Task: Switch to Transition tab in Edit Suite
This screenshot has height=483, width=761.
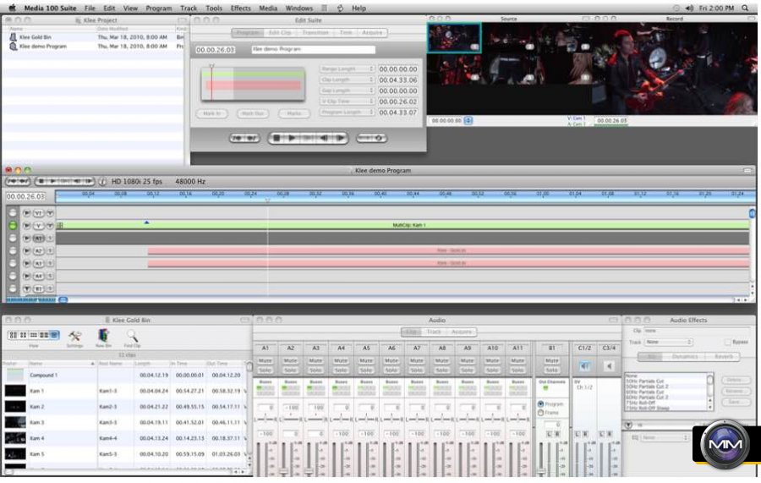Action: pos(315,32)
